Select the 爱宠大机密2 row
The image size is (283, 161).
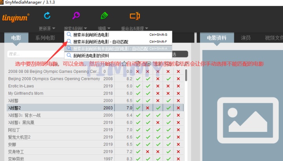pos(95,137)
